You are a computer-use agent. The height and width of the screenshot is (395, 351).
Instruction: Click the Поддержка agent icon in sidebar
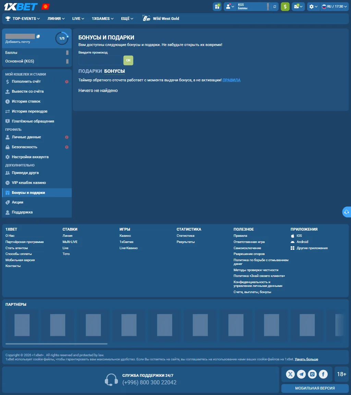[8, 212]
